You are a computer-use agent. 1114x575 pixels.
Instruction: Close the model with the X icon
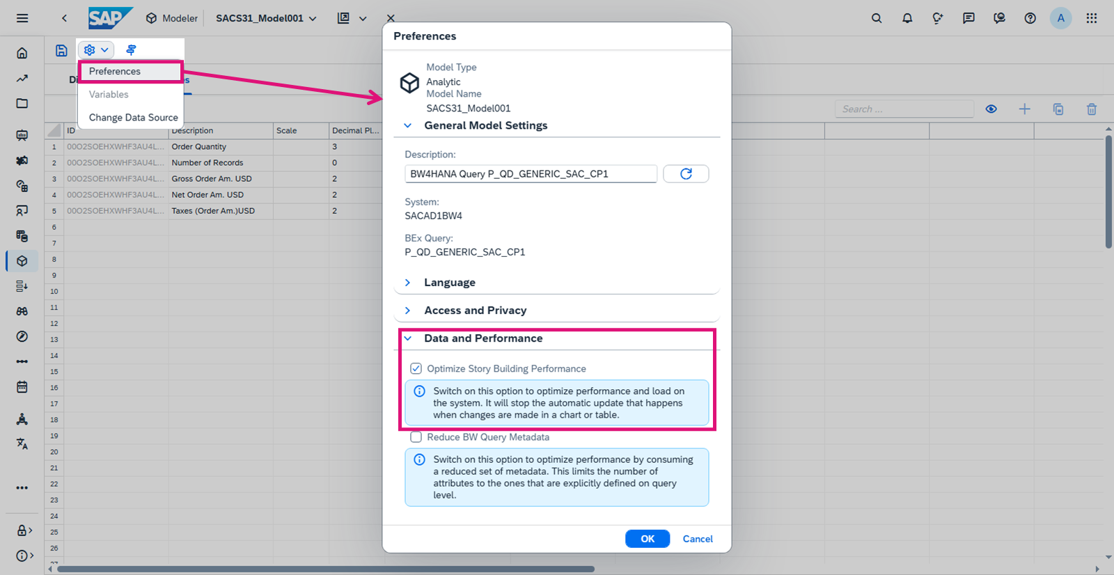pos(391,18)
